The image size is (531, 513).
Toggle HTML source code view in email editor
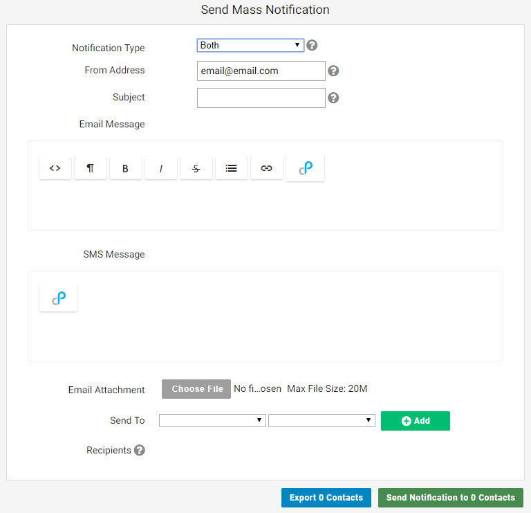(55, 168)
